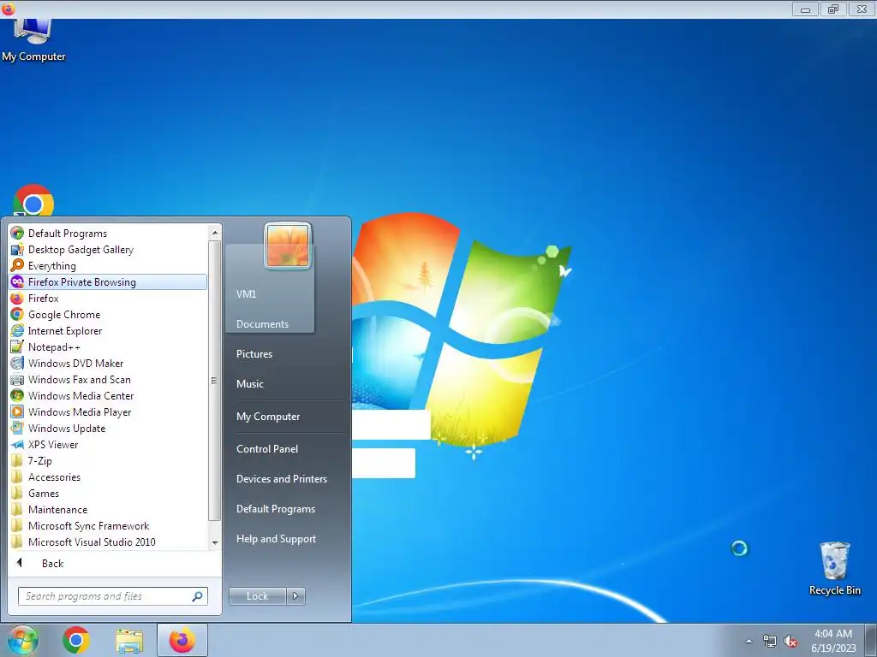Launch Internet Explorer icon

(x=17, y=330)
